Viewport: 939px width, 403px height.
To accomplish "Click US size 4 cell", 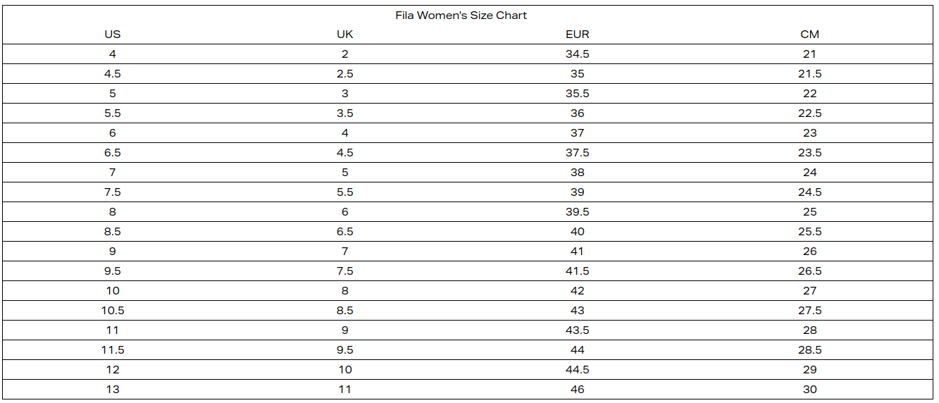I will point(113,54).
